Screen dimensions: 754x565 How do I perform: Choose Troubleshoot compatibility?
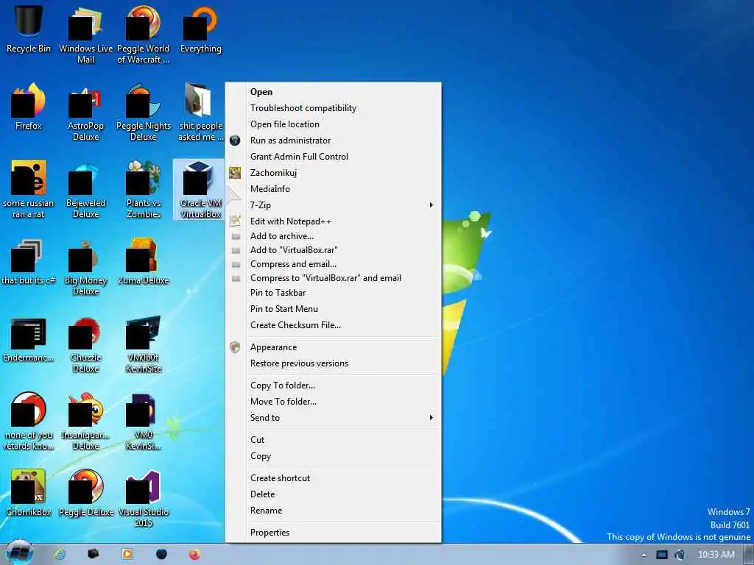(x=334, y=108)
